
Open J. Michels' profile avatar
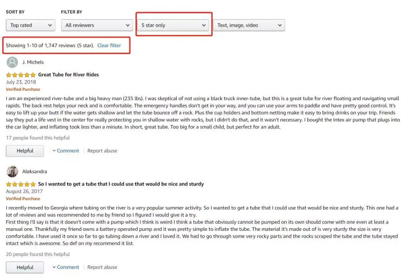tap(12, 62)
